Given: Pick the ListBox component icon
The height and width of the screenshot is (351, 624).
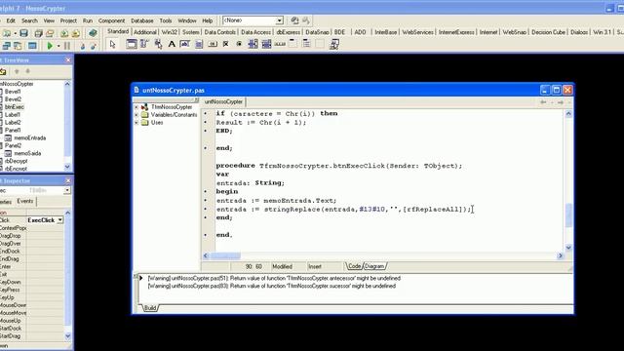Looking at the screenshot, I should (253, 44).
